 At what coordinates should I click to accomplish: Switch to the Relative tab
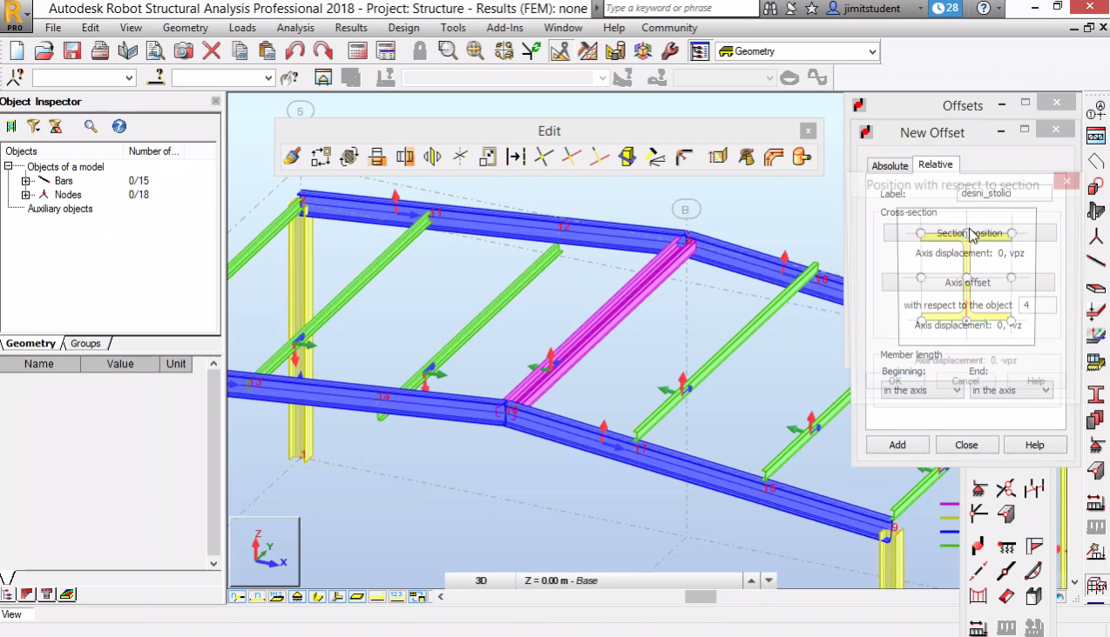pos(936,164)
